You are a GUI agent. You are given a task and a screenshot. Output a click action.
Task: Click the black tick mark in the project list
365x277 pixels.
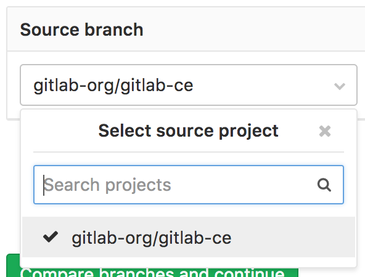tap(51, 237)
